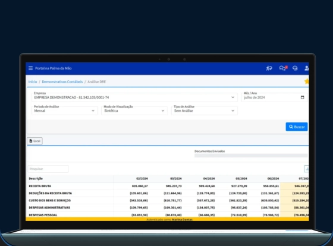Open Demonstrativos Contábeis breadcrumb link
This screenshot has height=246, width=333.
[x=62, y=82]
